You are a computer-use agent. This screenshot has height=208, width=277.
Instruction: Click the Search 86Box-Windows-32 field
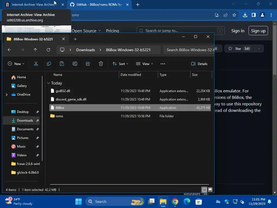pos(188,50)
